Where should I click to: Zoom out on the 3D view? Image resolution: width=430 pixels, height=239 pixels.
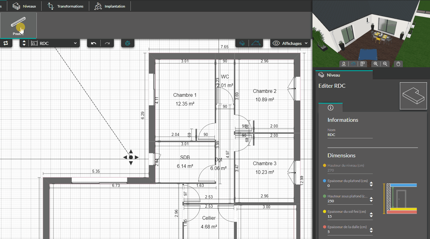click(x=385, y=64)
